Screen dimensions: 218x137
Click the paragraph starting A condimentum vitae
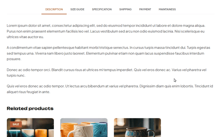click(x=108, y=53)
